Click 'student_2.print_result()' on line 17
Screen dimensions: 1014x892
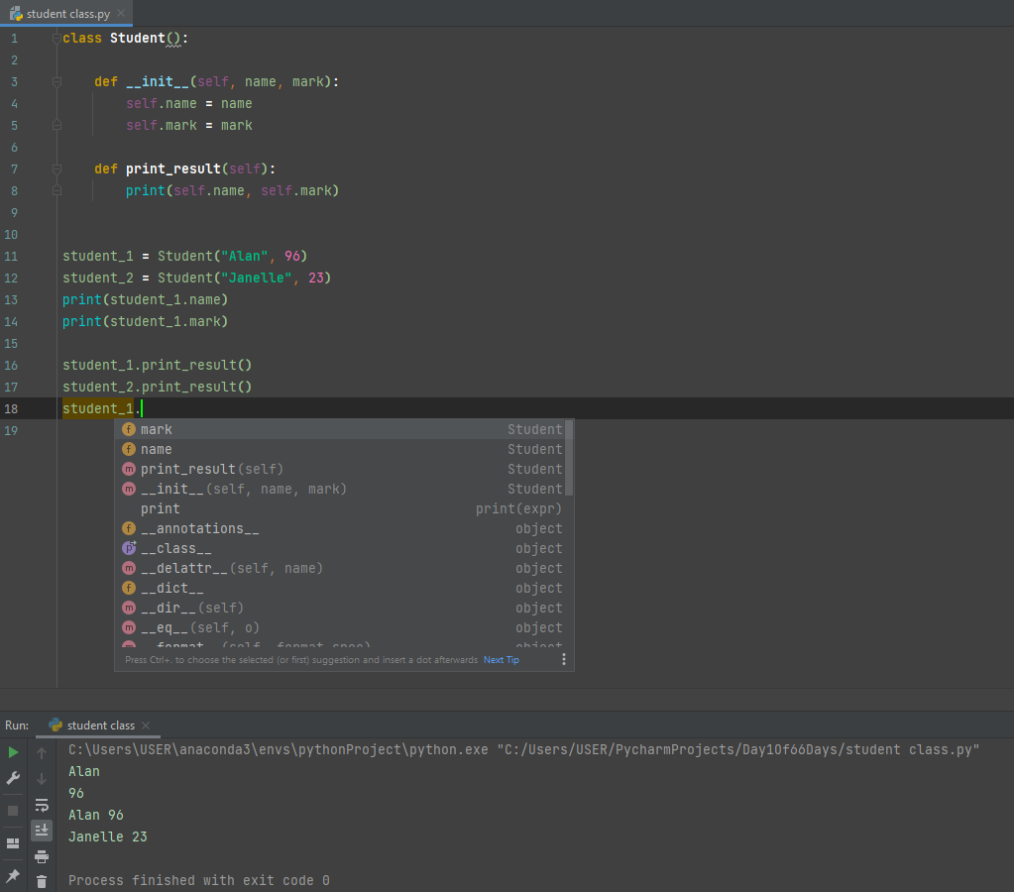click(158, 387)
